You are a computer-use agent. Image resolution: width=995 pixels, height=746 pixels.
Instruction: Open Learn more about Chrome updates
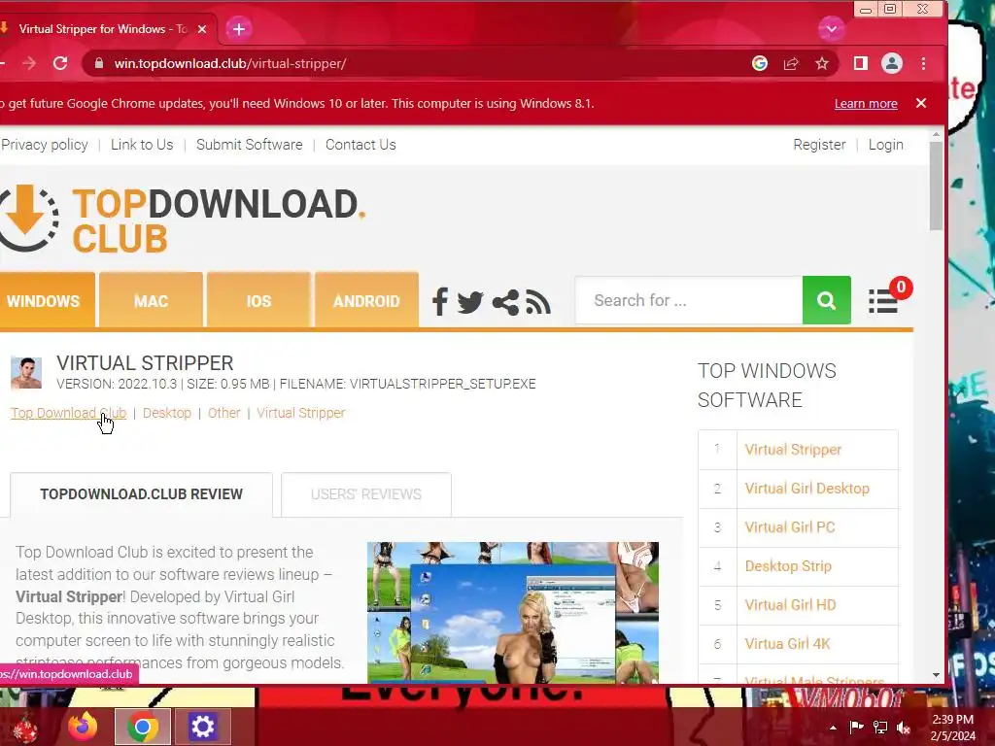(x=866, y=103)
